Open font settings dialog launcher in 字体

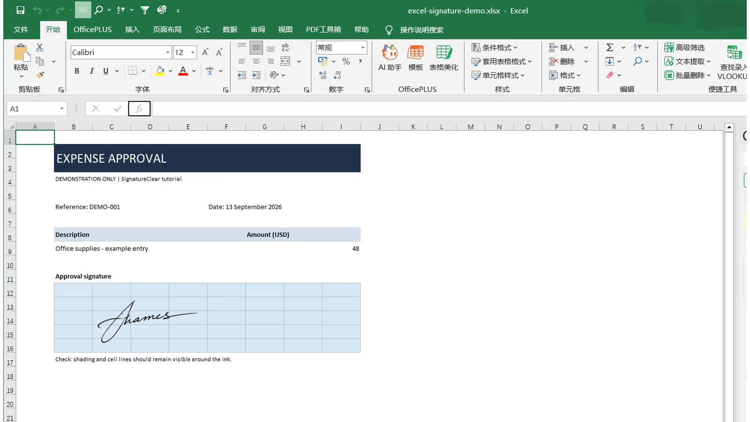[x=226, y=90]
